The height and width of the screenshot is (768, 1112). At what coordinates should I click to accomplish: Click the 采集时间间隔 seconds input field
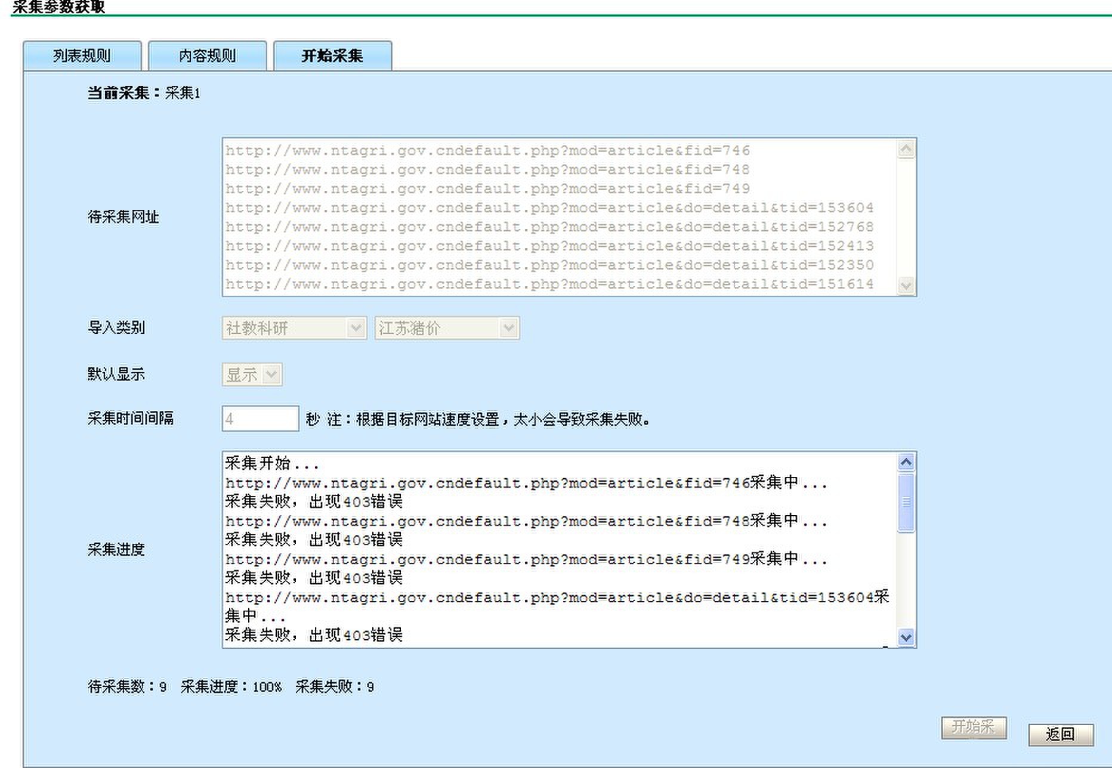coord(260,419)
